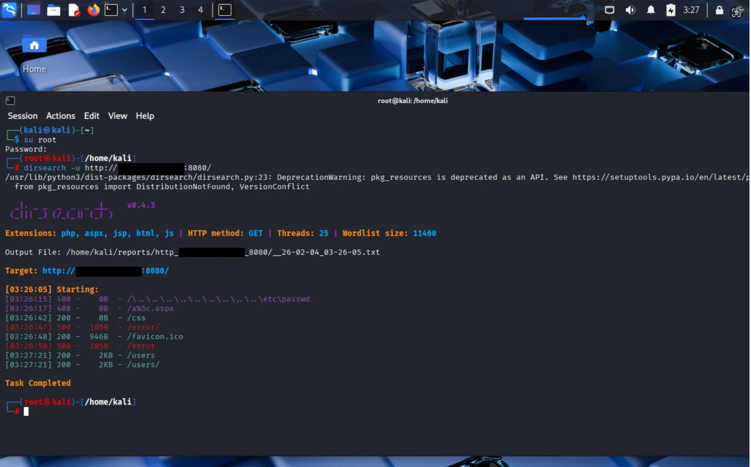Launch Firefox from the top panel
751x467 pixels.
pos(93,10)
